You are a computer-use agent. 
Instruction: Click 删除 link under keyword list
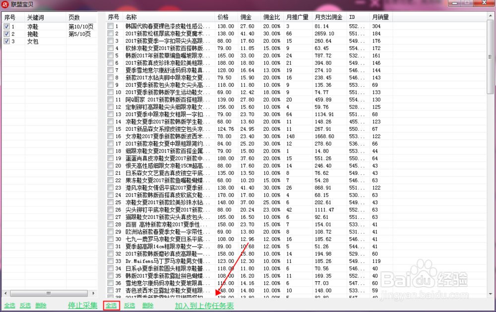(x=41, y=306)
